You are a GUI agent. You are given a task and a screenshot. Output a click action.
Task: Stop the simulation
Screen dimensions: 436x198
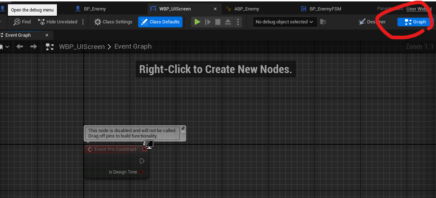tap(218, 22)
